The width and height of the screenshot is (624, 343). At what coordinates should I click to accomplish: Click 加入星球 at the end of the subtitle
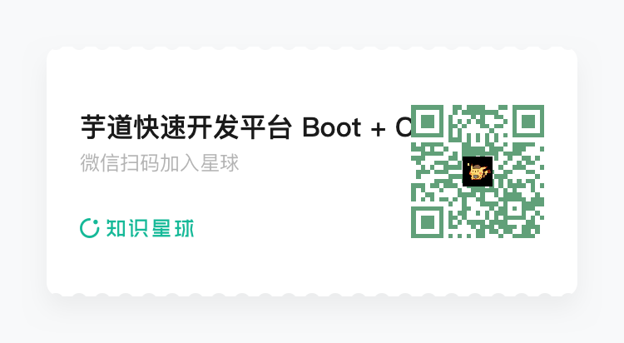tap(199, 163)
